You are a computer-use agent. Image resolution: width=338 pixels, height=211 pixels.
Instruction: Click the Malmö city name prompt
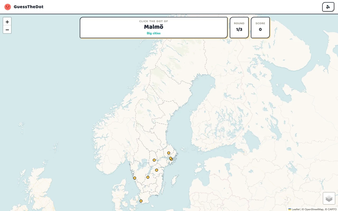click(x=154, y=27)
